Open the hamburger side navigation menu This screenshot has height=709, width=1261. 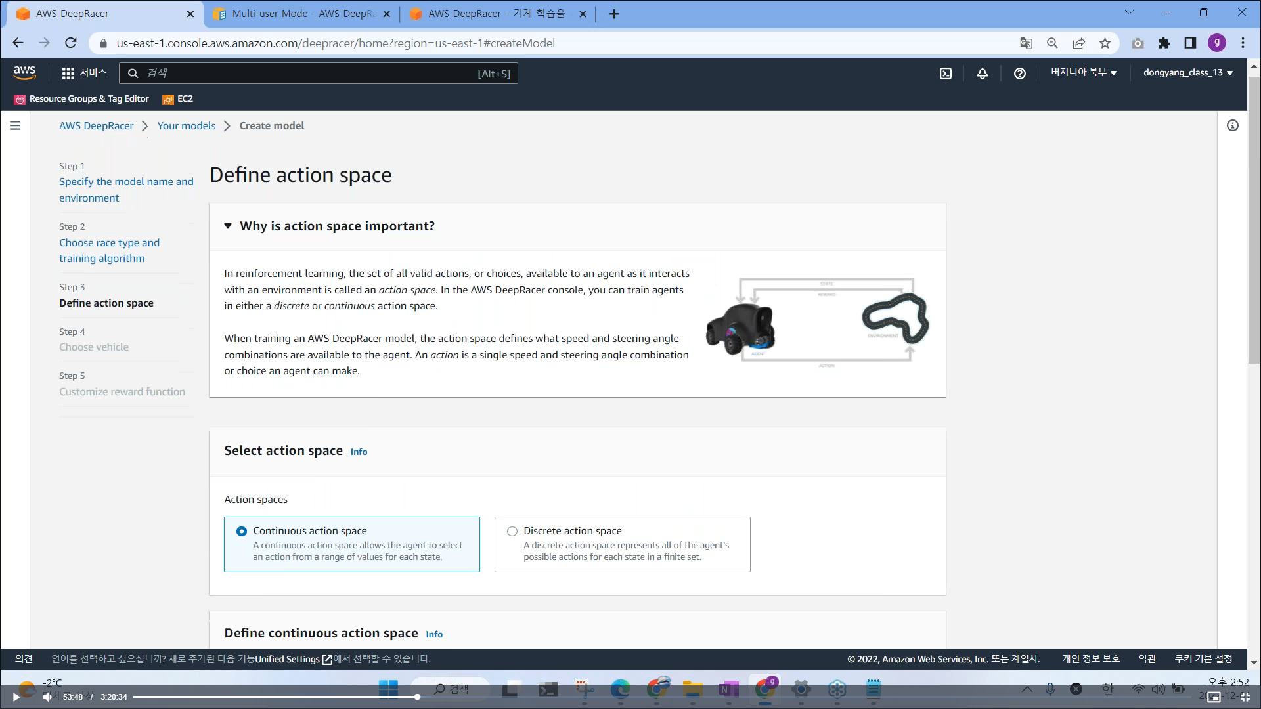15,125
